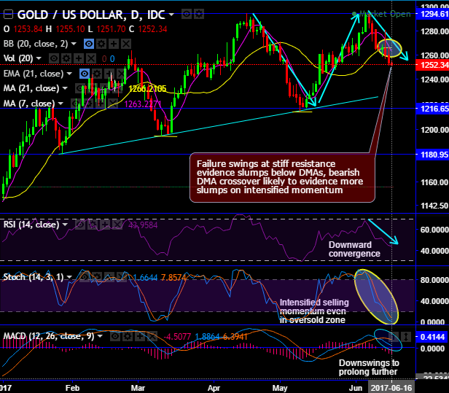Screen dimensions: 449x393
Task: Collapse legend using box beside GOLD title
Action: tap(8, 15)
